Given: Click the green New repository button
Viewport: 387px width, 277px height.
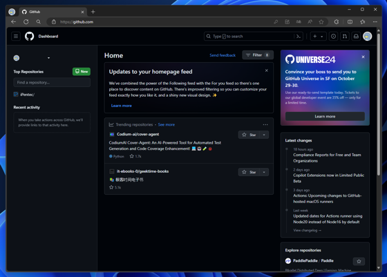Looking at the screenshot, I should pos(82,72).
